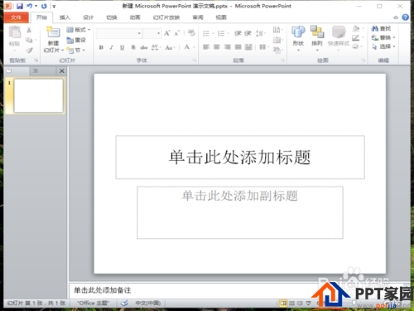The width and height of the screenshot is (414, 311).
Task: Toggle Underline formatting
Action: 122,47
